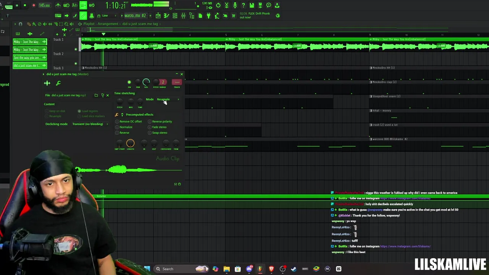Enable Fade stereo option
The height and width of the screenshot is (275, 489).
(x=157, y=127)
